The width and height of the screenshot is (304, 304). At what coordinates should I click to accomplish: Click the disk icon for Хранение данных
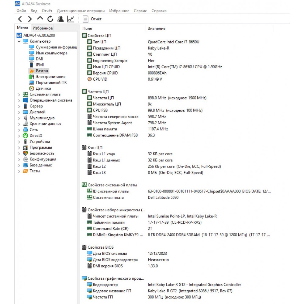[26, 124]
